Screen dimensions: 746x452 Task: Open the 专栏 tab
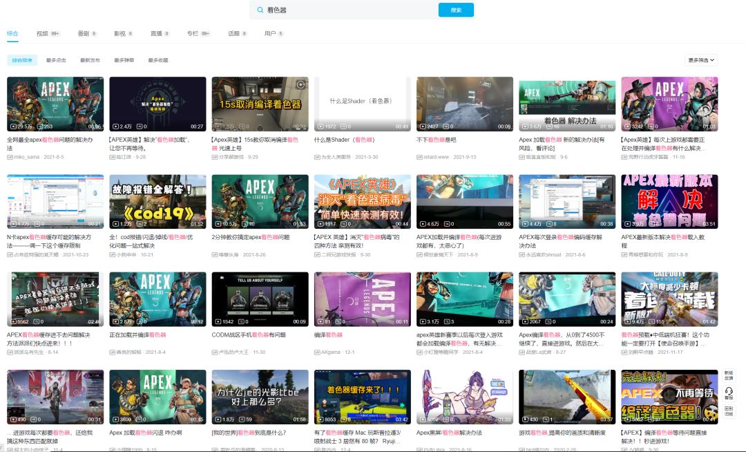[198, 33]
